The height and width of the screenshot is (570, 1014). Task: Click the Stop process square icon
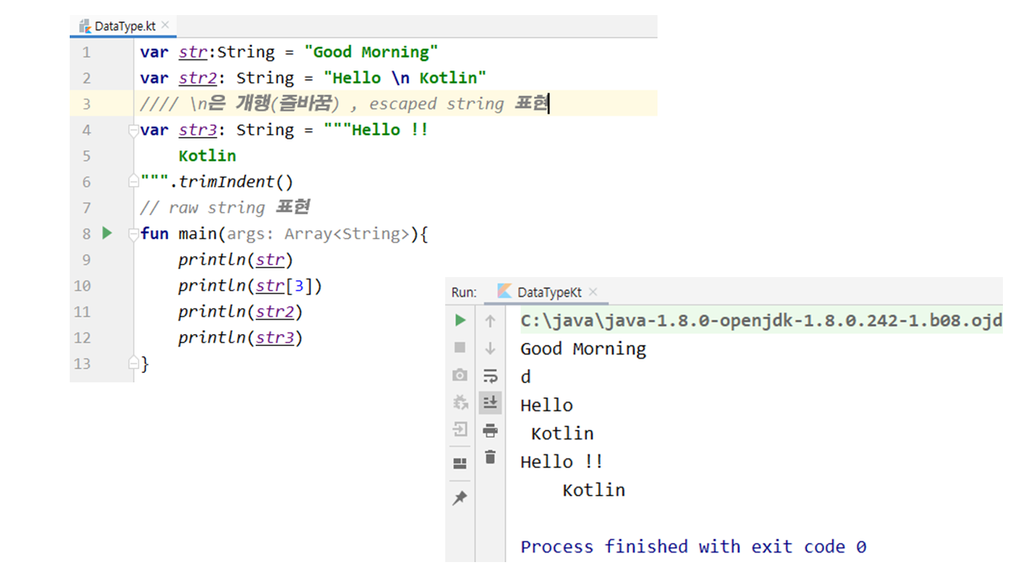[460, 348]
